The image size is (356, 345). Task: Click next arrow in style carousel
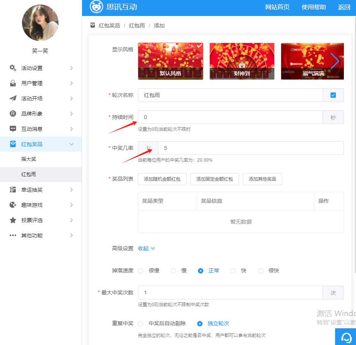tap(335, 61)
